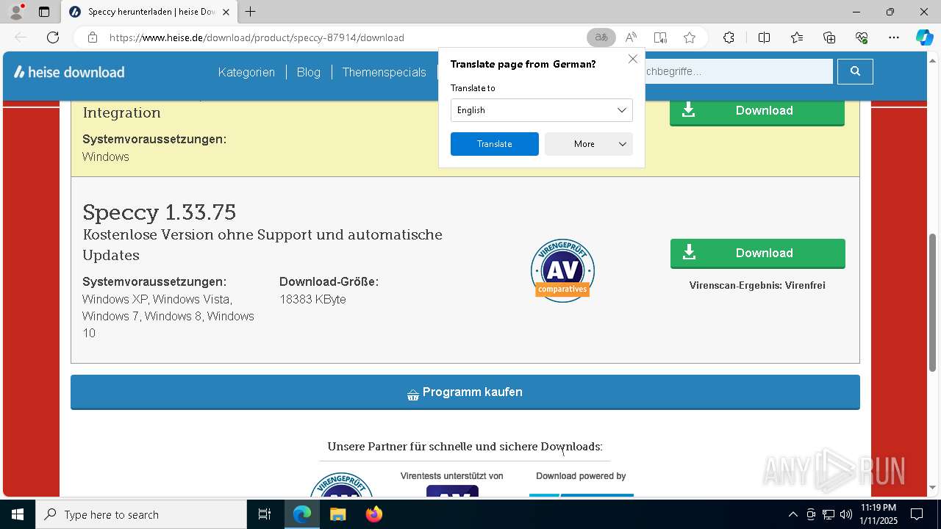Image resolution: width=941 pixels, height=529 pixels.
Task: Click the browser back arrow
Action: point(21,37)
